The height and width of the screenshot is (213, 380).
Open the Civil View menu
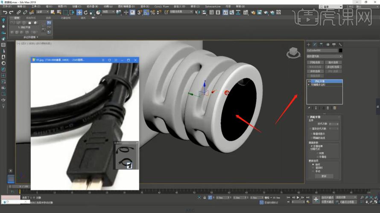point(161,6)
